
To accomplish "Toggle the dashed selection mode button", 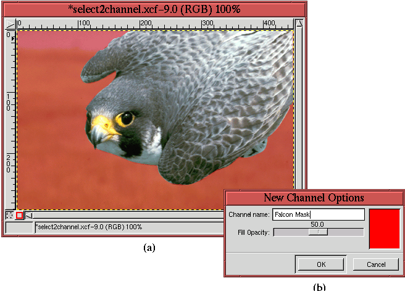I will click(x=9, y=215).
